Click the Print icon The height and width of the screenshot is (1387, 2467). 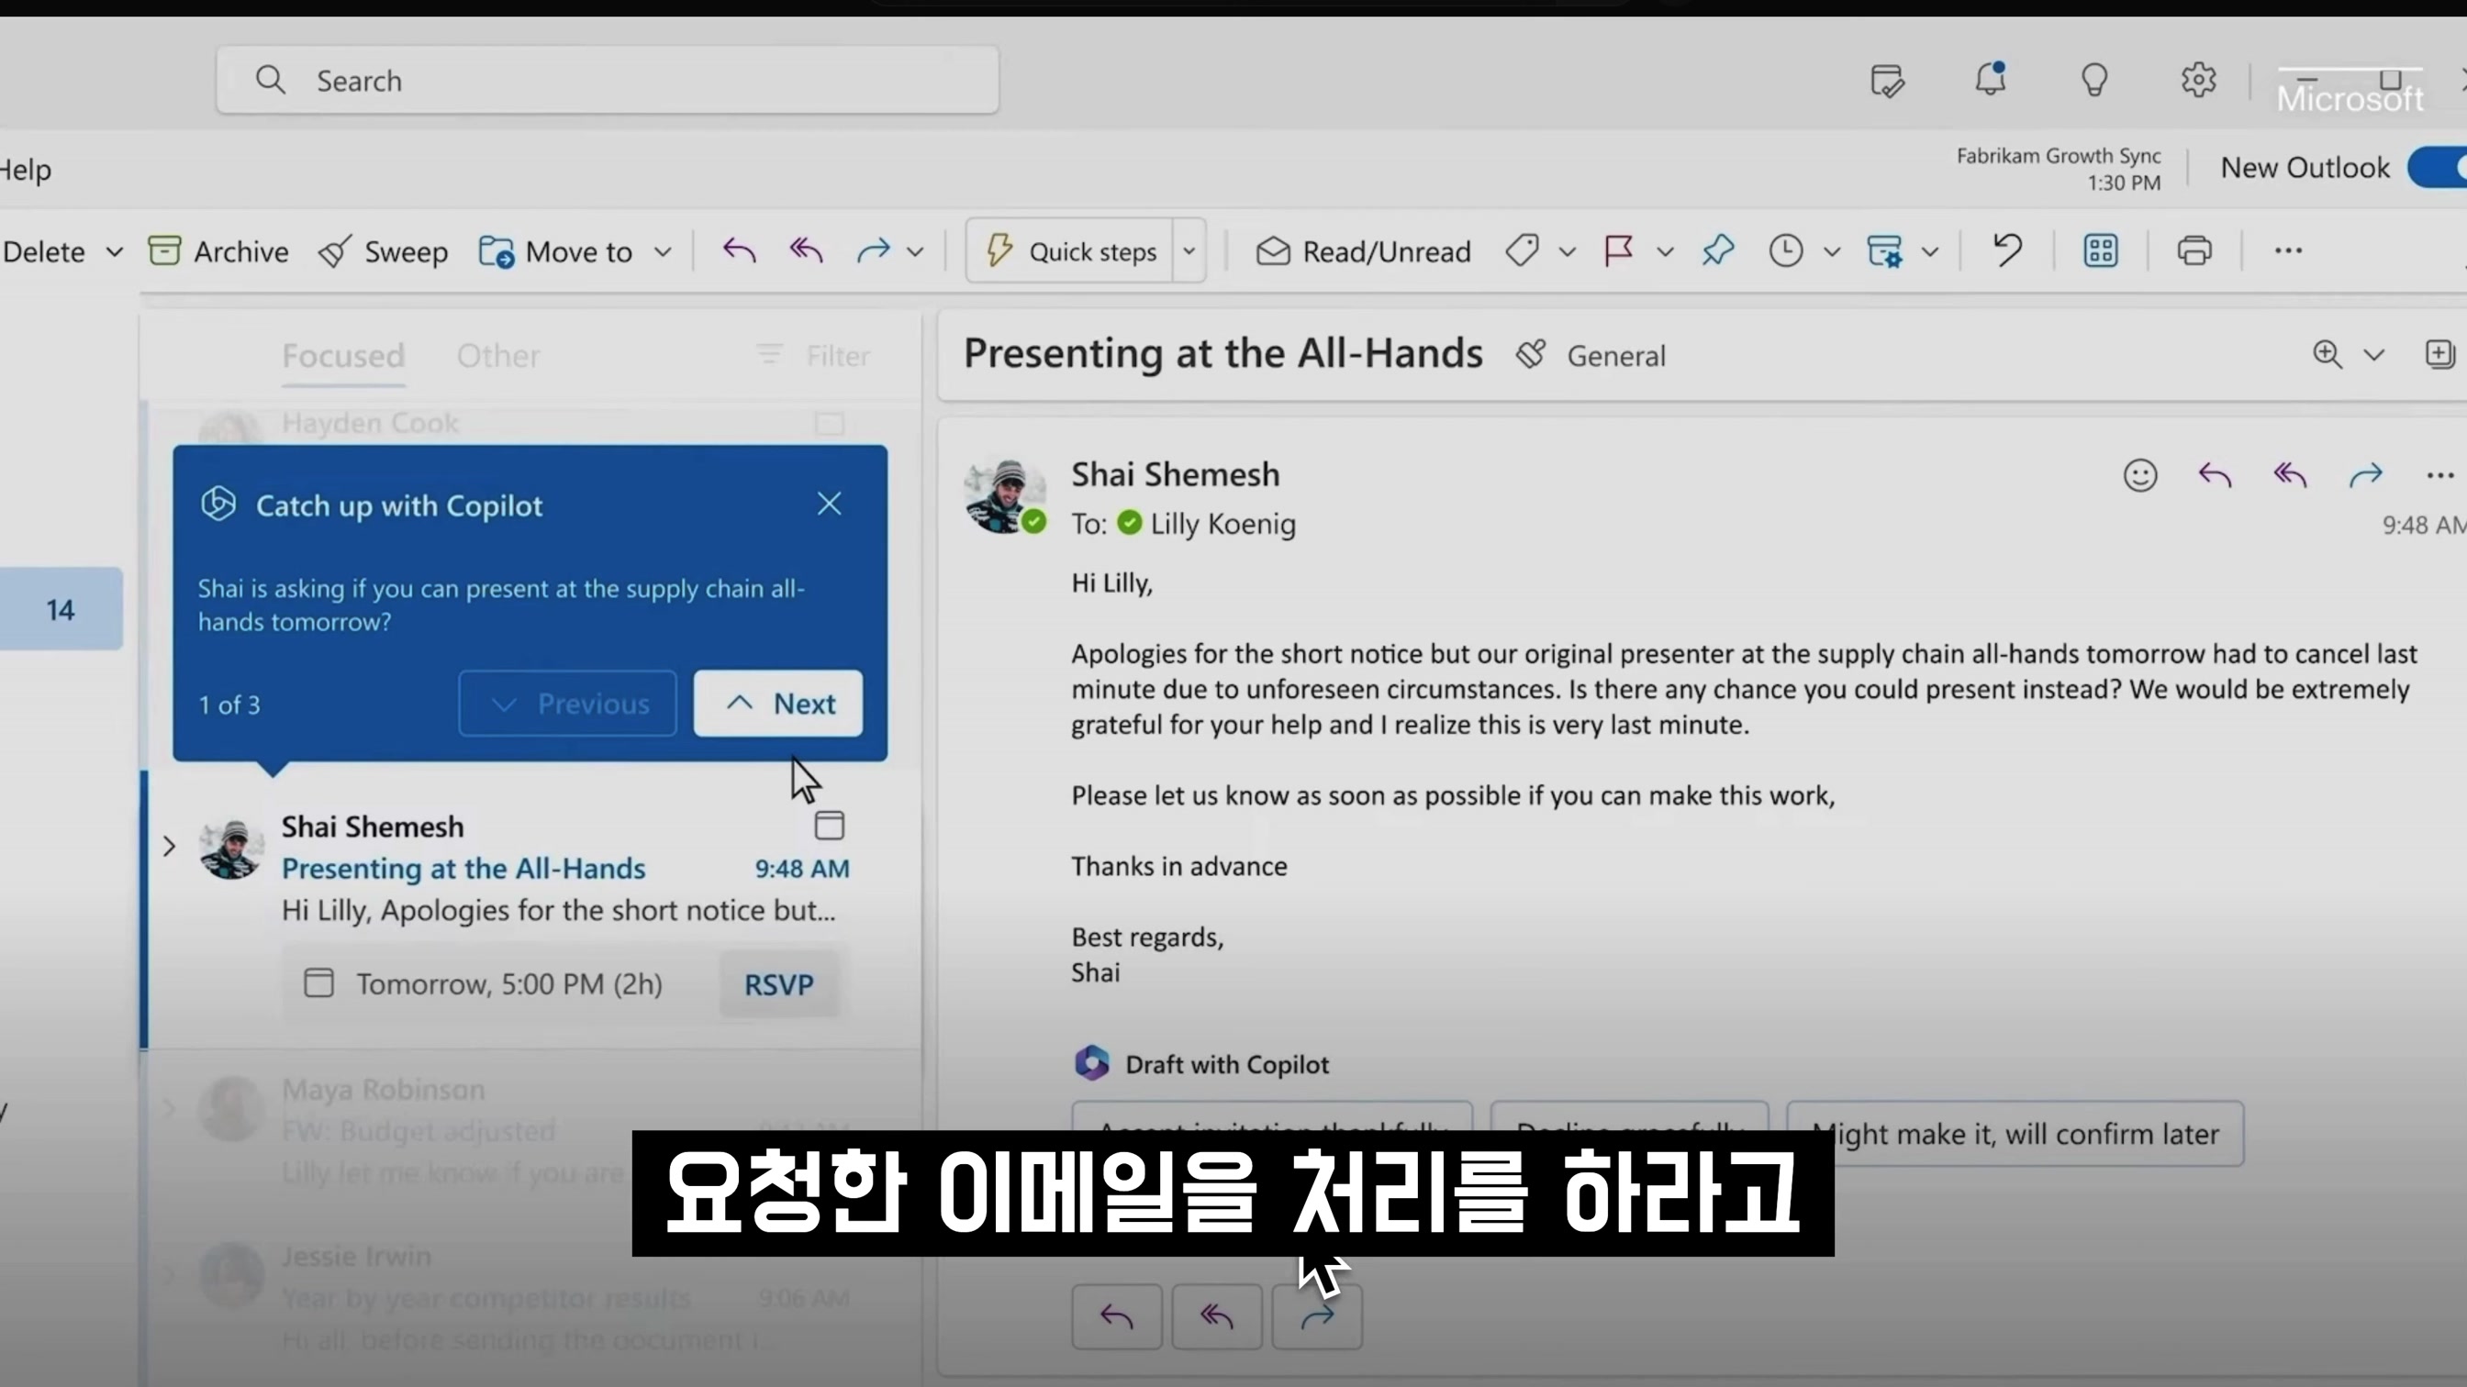(x=2194, y=250)
